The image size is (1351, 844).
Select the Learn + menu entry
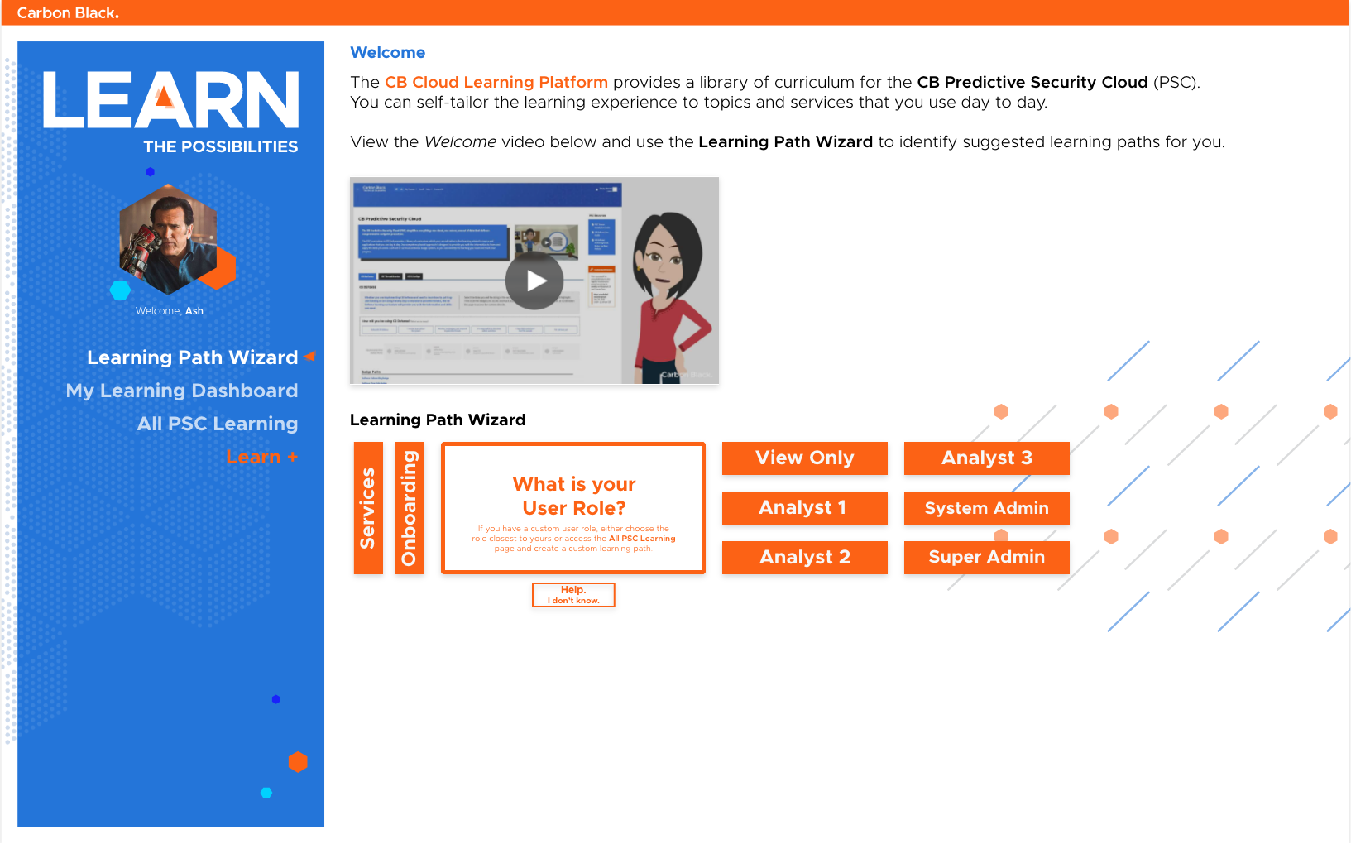261,457
